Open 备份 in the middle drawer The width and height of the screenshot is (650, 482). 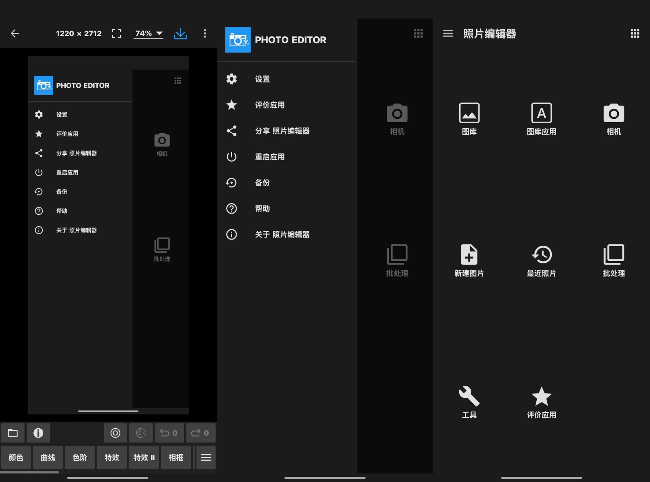pyautogui.click(x=287, y=183)
